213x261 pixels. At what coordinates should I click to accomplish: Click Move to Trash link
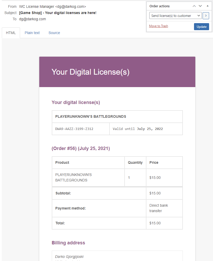tap(158, 26)
